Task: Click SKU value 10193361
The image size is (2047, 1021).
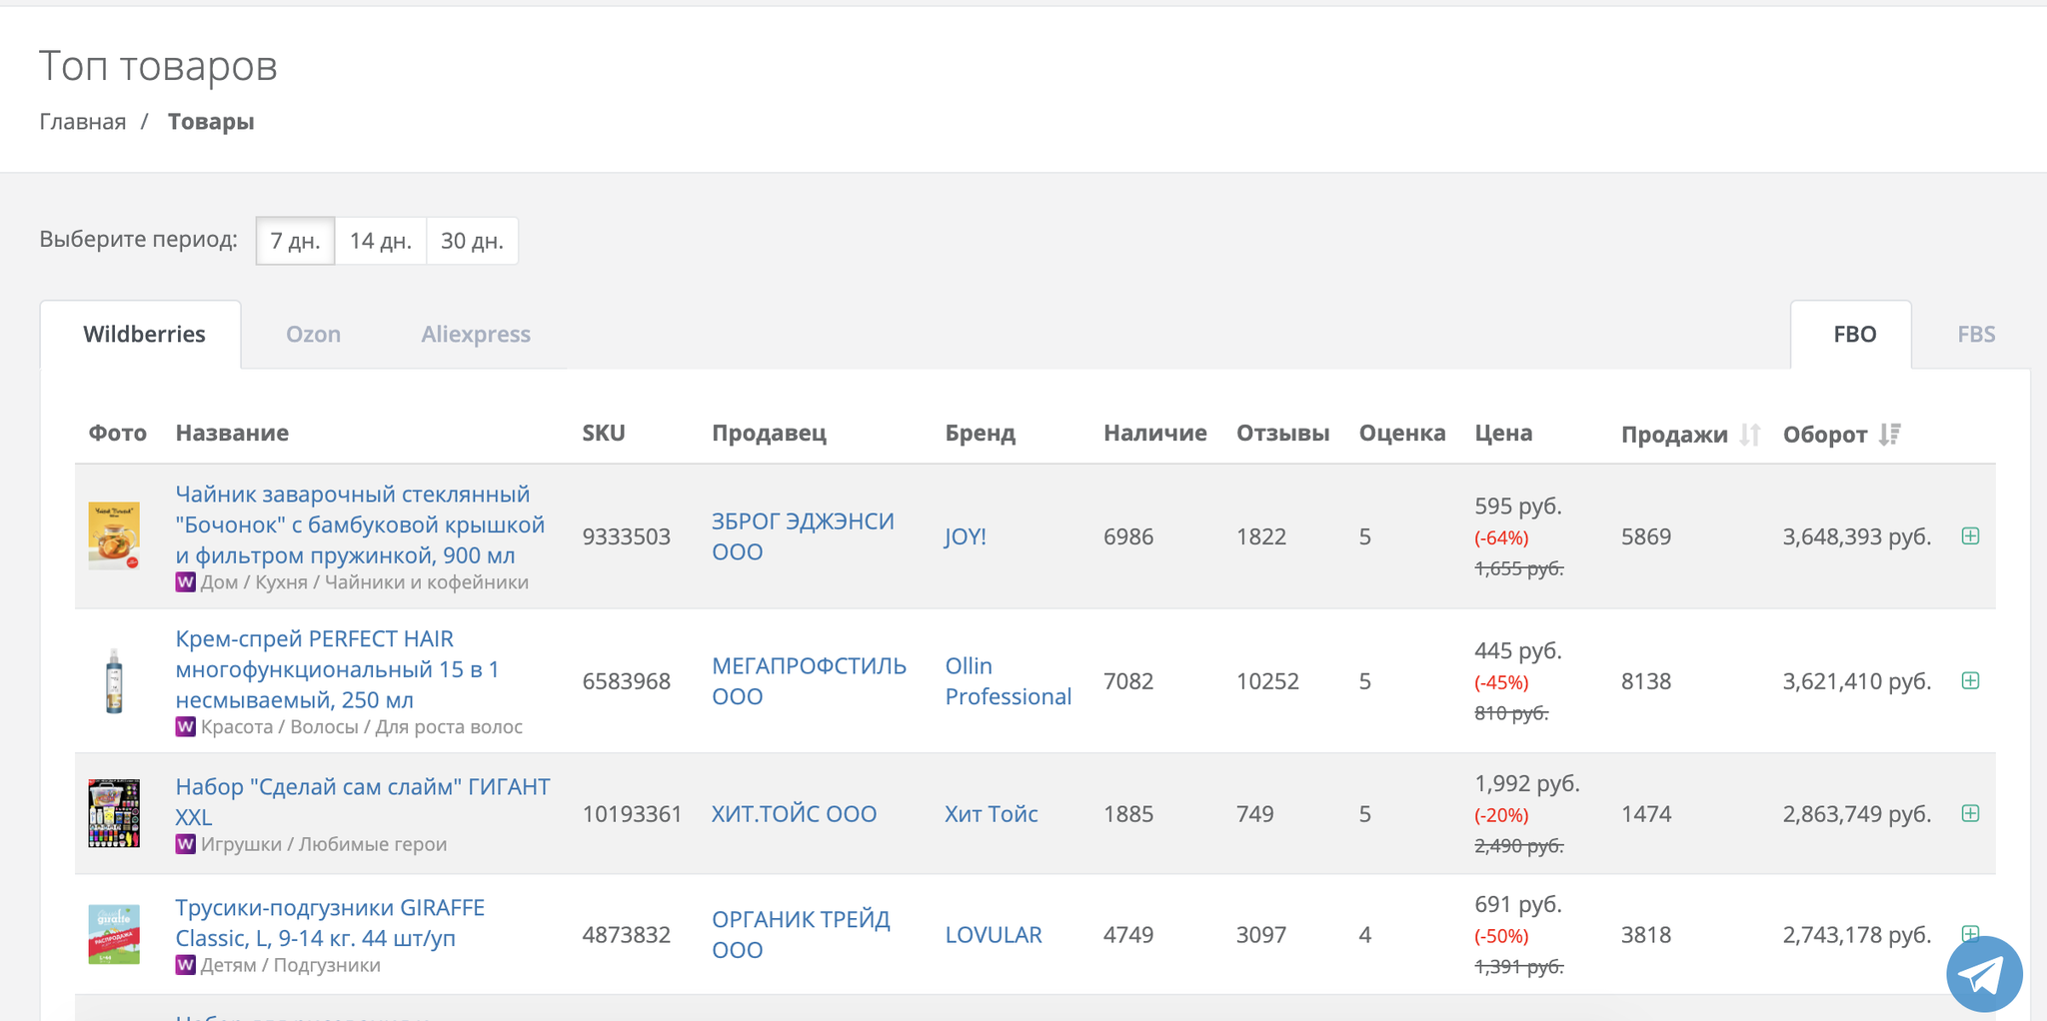Action: [633, 814]
